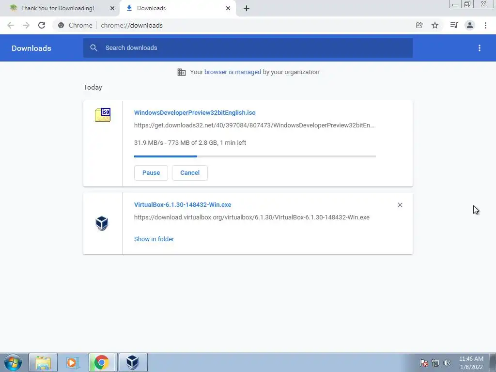Click Show in folder for VirtualBox
This screenshot has height=372, width=496.
154,239
